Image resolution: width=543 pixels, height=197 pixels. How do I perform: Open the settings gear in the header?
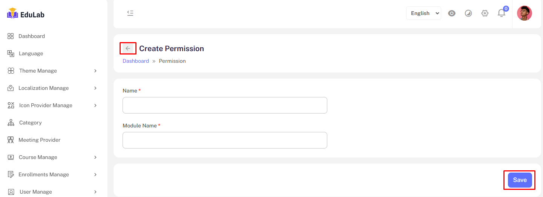click(485, 13)
